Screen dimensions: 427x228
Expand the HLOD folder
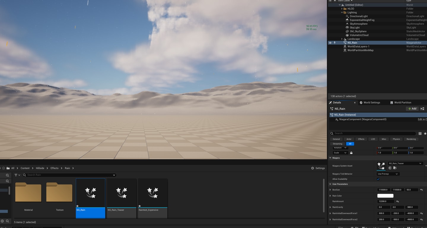coord(342,9)
